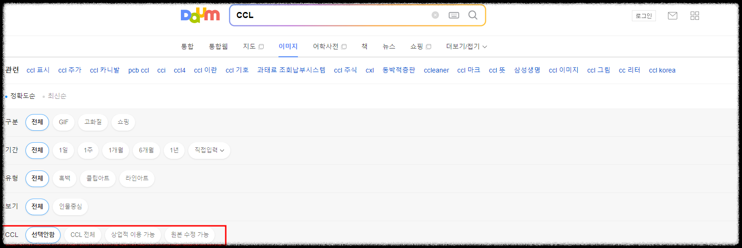The image size is (742, 248).
Task: Clear the search box text
Action: point(435,15)
